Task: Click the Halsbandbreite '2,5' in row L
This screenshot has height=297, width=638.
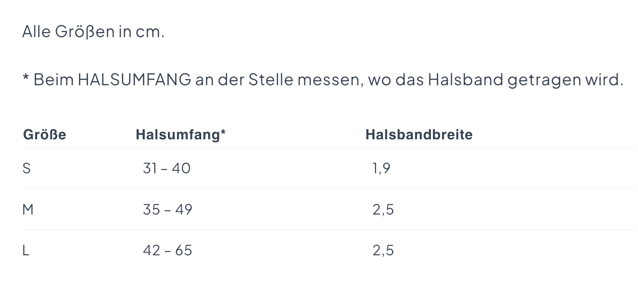Action: (383, 251)
